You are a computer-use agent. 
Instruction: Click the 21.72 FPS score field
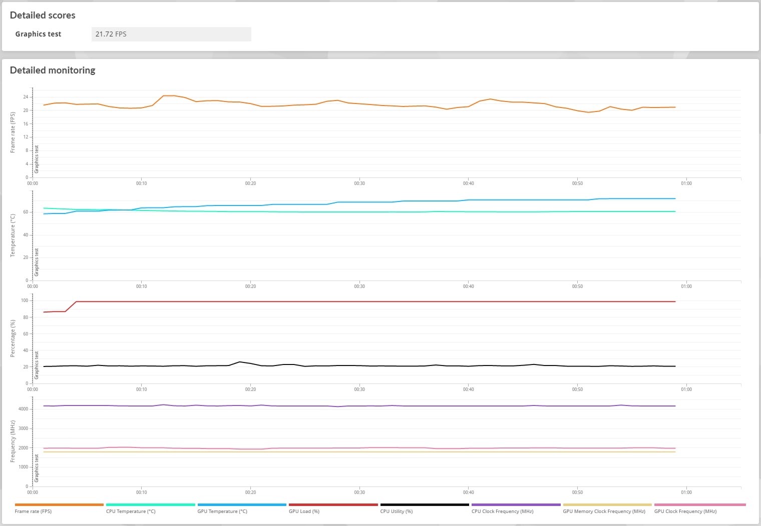[171, 34]
